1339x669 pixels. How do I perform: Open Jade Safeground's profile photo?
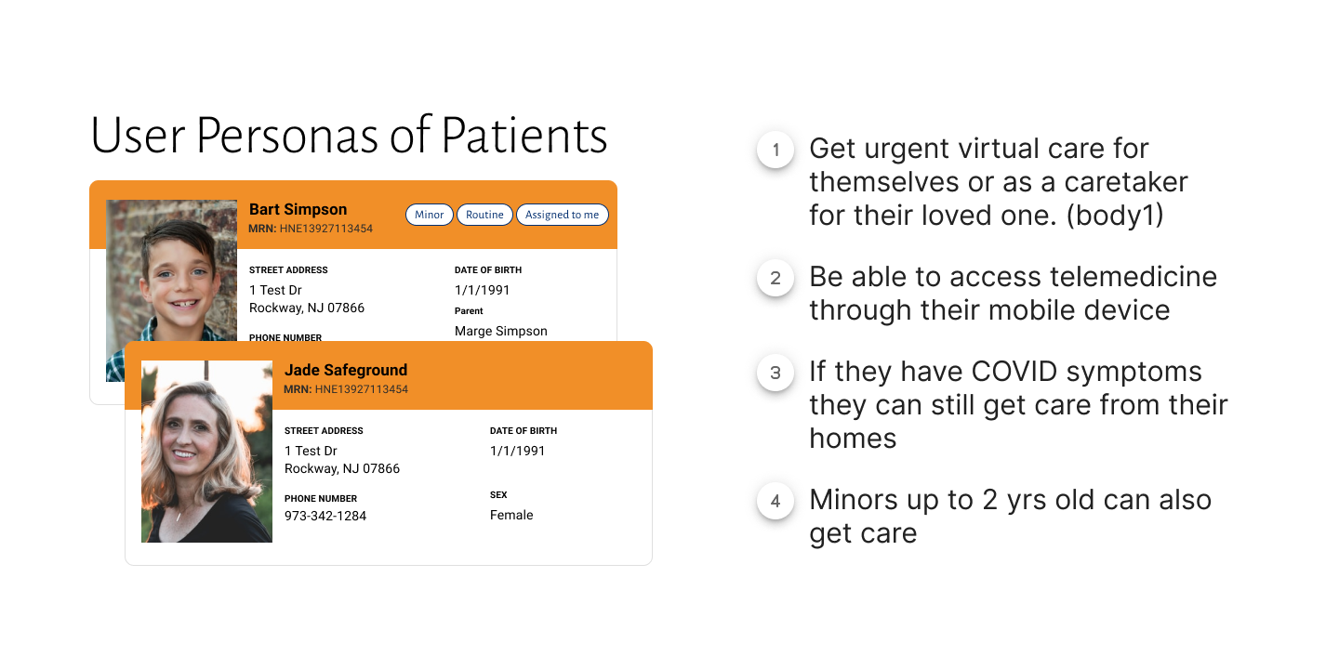(x=206, y=452)
